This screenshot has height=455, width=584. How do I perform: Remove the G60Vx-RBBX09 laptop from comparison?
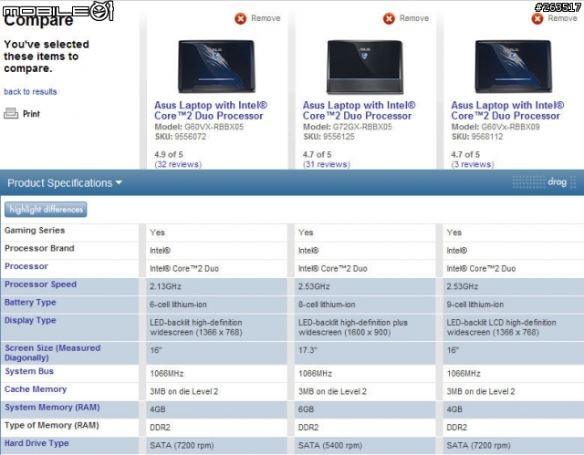coord(554,18)
